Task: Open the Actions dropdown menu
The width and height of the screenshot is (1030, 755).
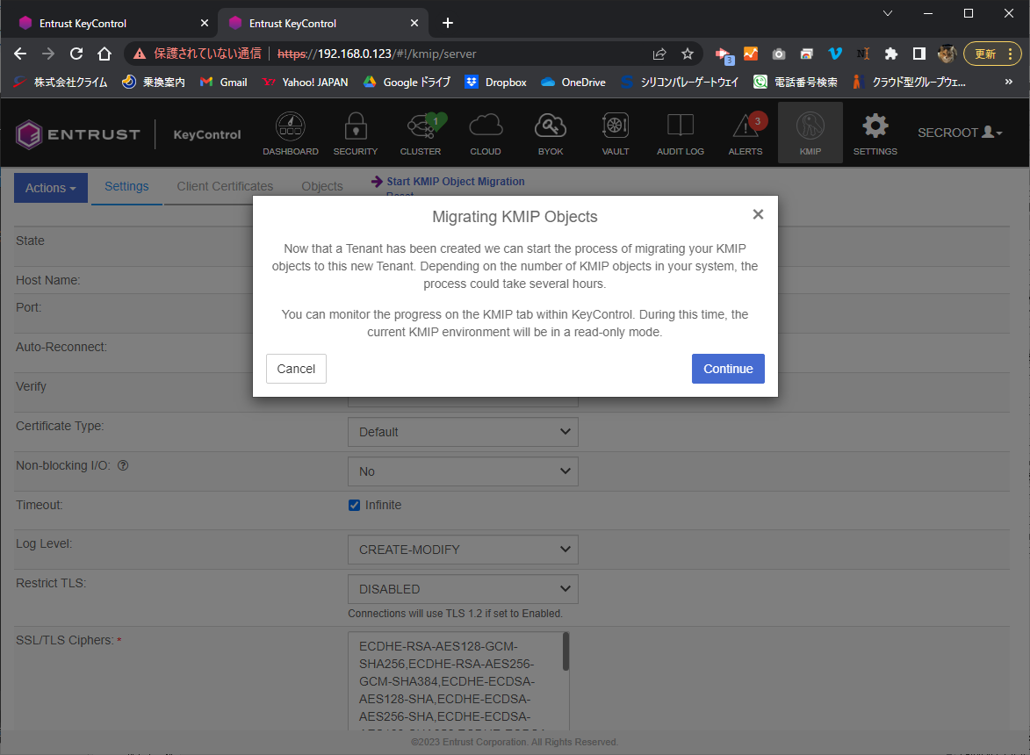Action: 51,188
